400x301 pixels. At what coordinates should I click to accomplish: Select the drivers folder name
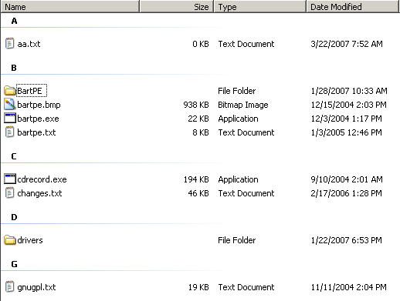(x=30, y=240)
